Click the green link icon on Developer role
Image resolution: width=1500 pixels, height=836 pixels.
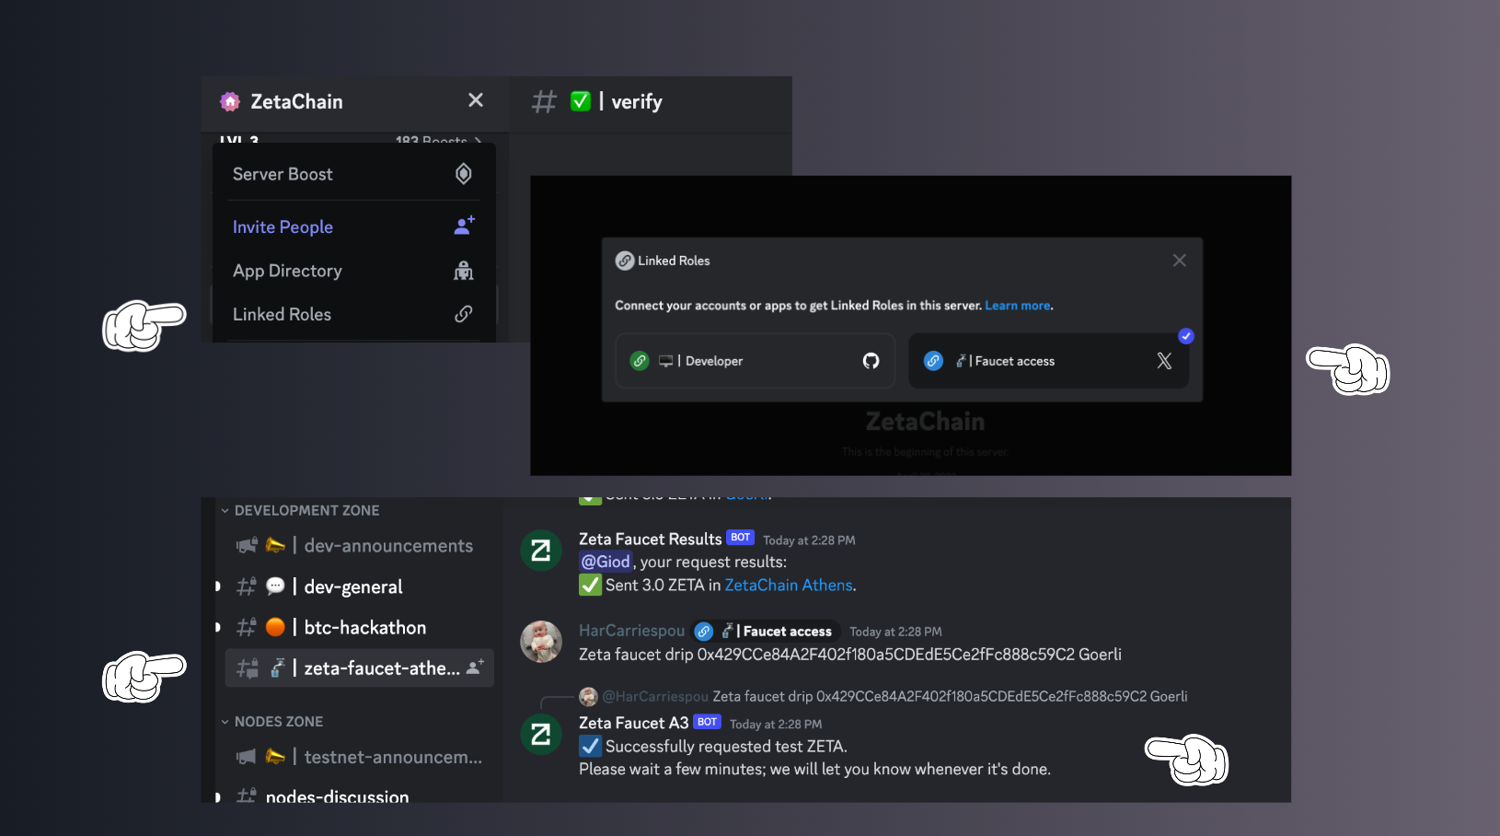pos(640,361)
